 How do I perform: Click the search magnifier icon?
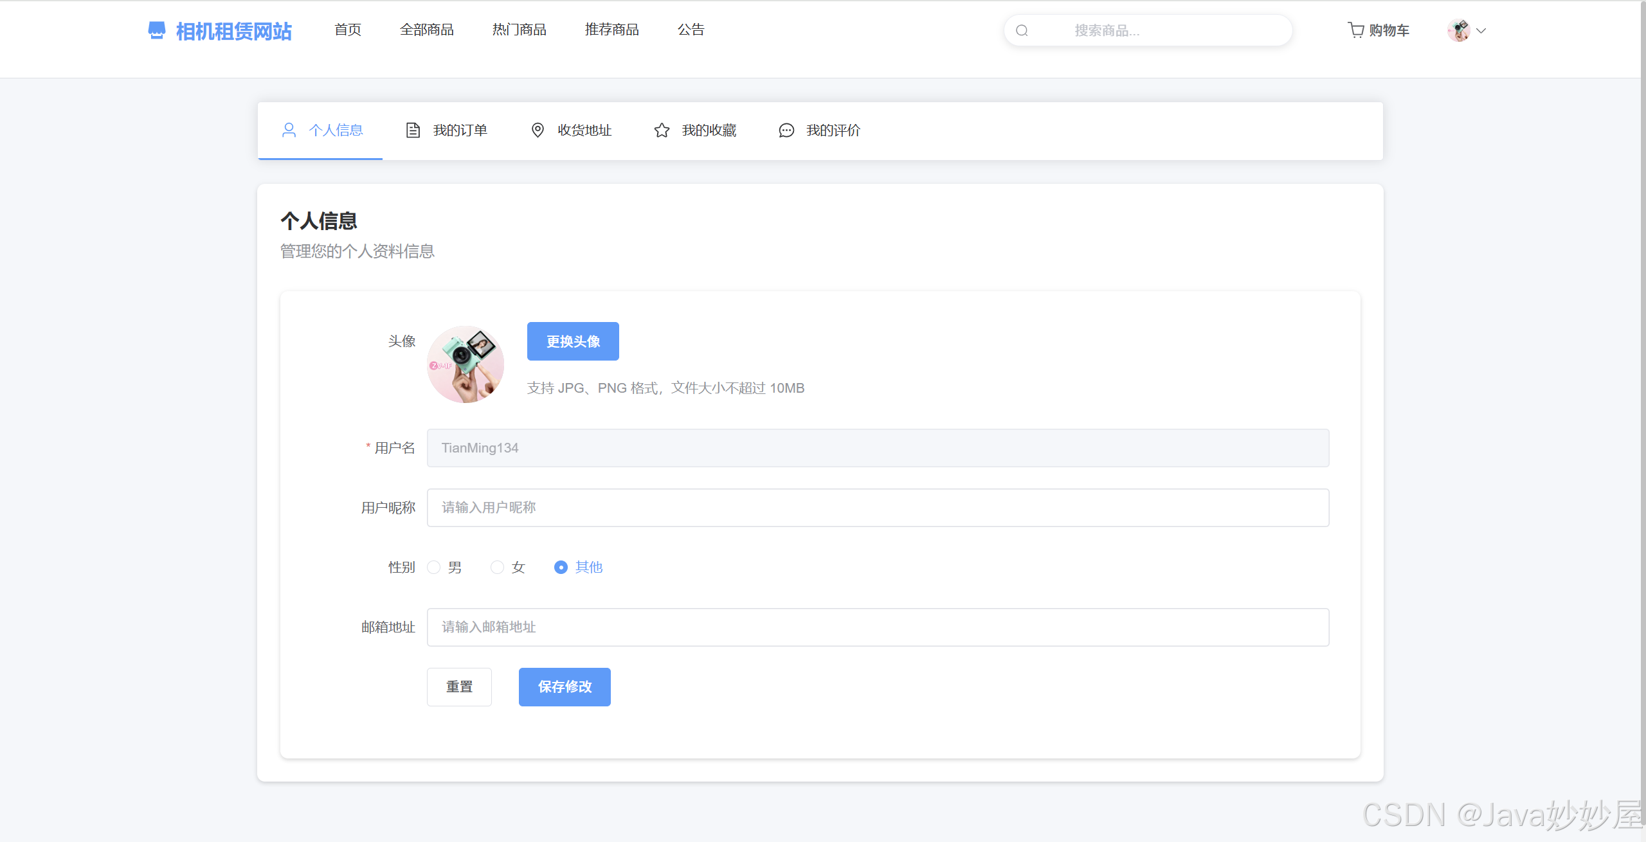click(x=1022, y=30)
